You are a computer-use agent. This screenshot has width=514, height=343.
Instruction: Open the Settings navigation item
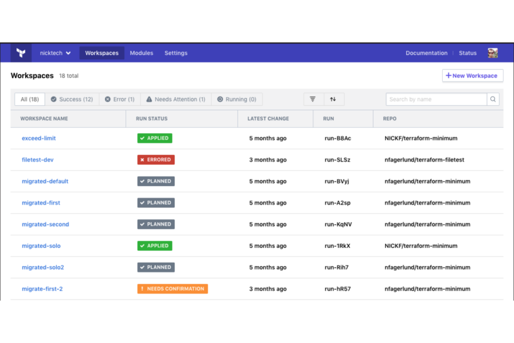click(176, 53)
